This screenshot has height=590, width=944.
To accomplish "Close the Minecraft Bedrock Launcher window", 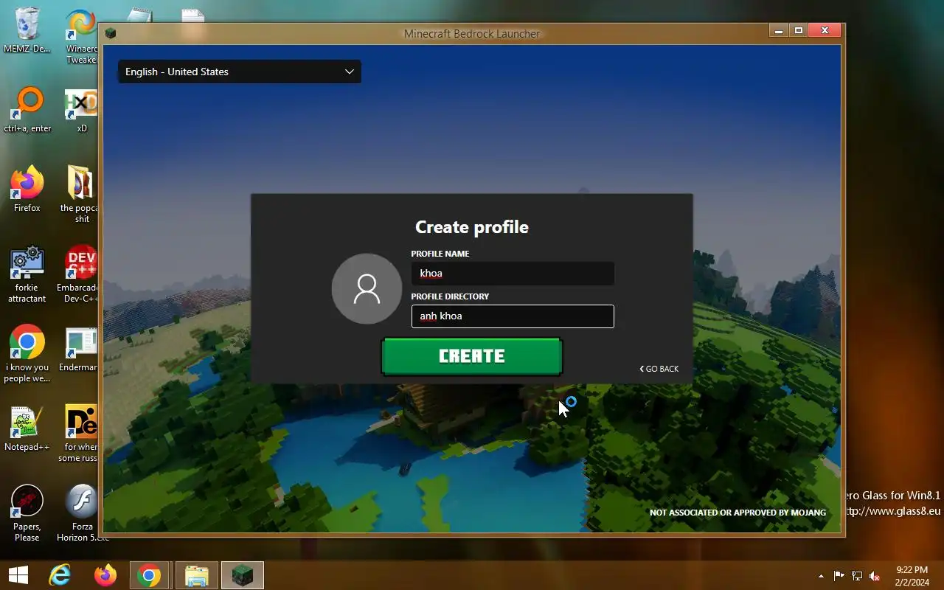I will (825, 31).
